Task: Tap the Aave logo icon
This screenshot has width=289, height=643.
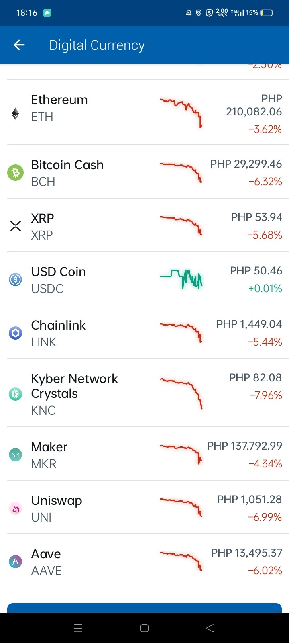Action: coord(15,561)
